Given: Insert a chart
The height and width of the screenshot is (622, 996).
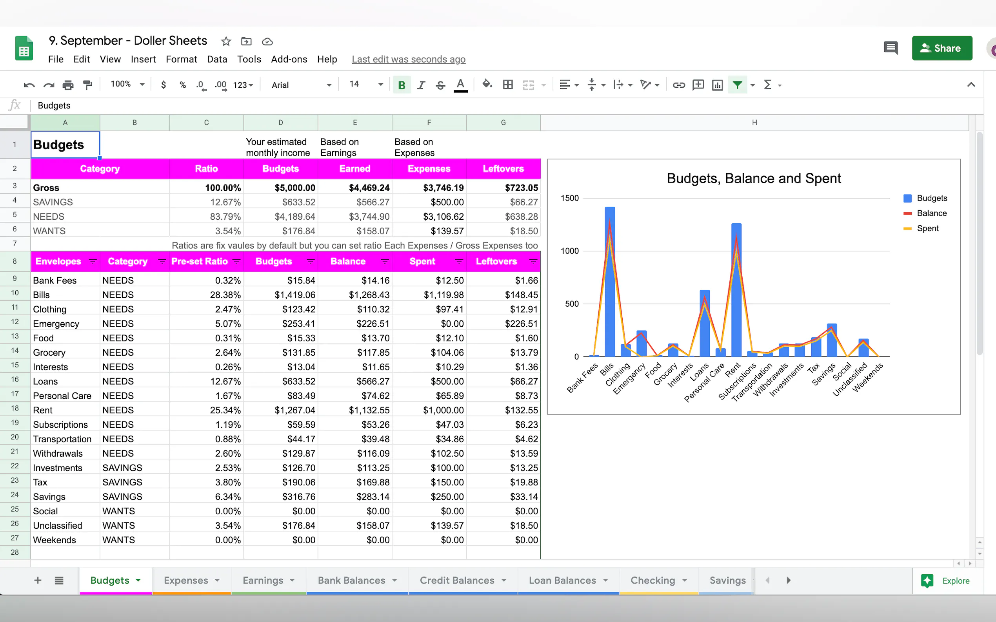Looking at the screenshot, I should click(717, 85).
